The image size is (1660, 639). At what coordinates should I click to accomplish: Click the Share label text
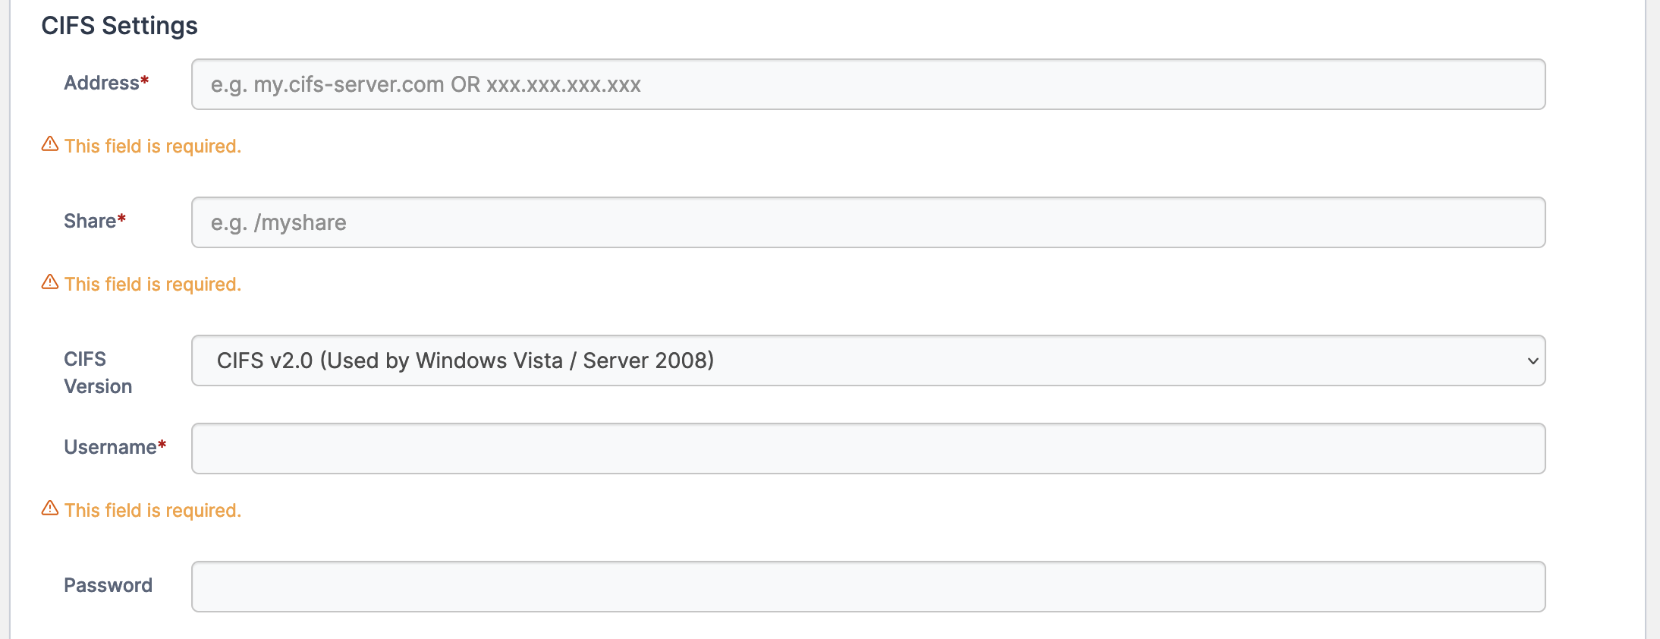[x=90, y=221]
